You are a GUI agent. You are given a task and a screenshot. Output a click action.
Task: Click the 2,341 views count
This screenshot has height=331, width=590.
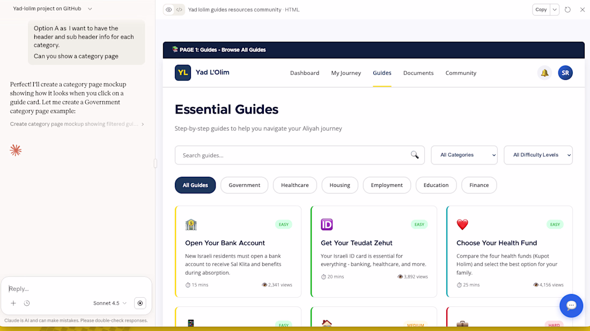pyautogui.click(x=277, y=285)
